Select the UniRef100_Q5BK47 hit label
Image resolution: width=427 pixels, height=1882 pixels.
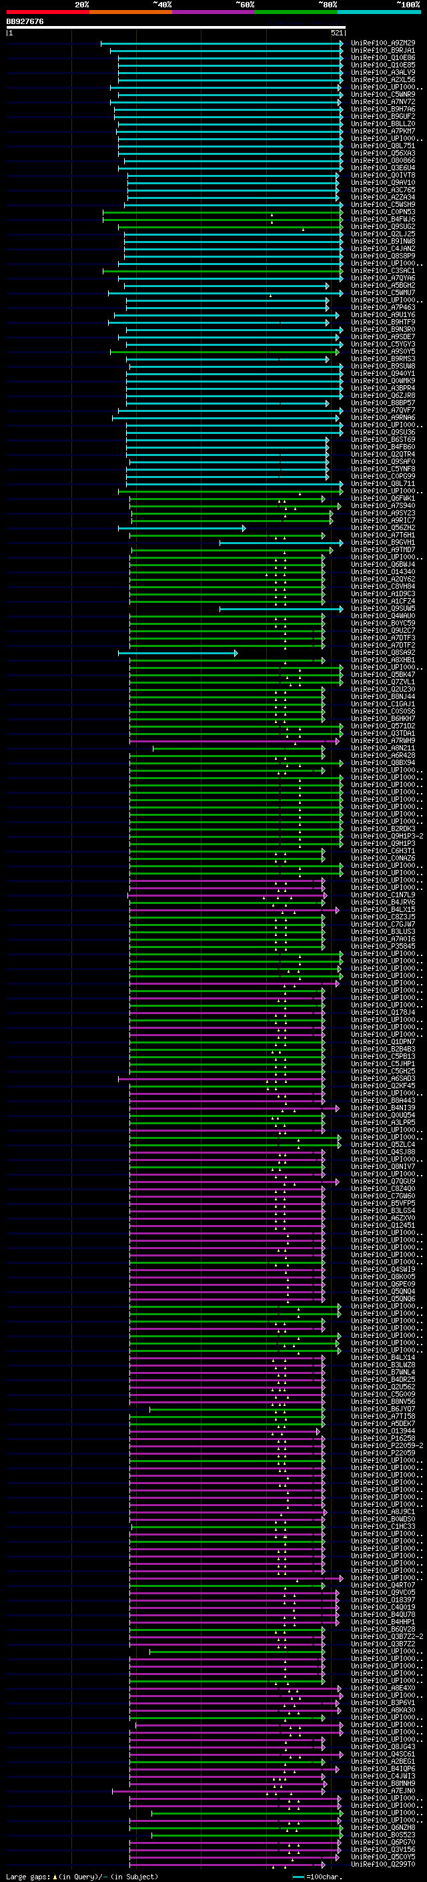pyautogui.click(x=383, y=674)
